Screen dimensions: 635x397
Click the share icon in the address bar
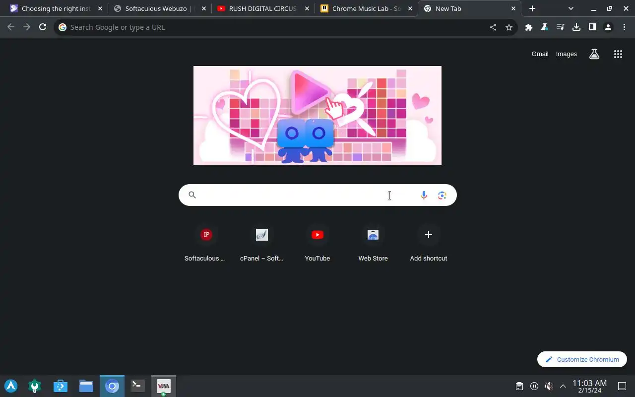point(493,27)
